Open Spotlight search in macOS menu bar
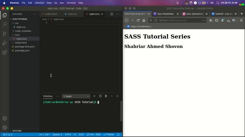 pyautogui.click(x=217, y=3)
